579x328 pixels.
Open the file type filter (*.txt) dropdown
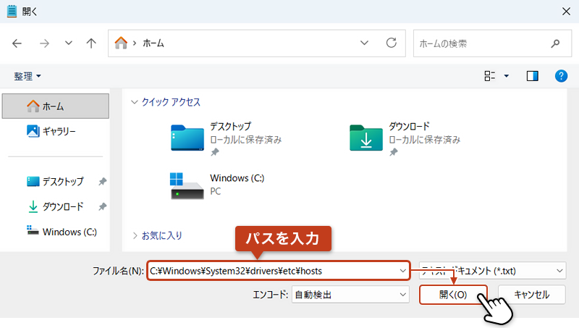click(x=492, y=271)
